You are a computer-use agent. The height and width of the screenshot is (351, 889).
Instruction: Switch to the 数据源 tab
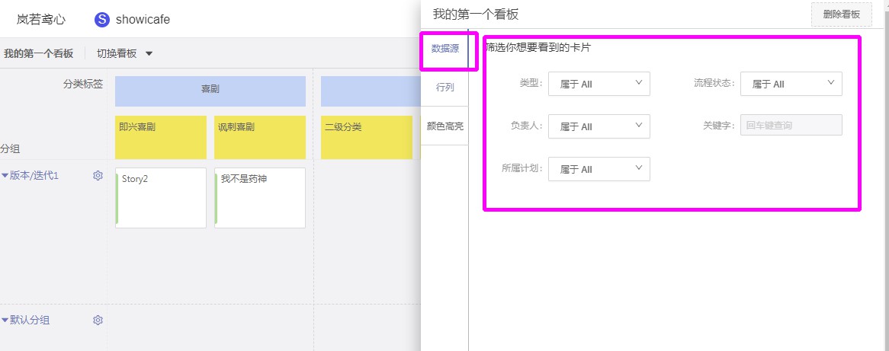445,49
